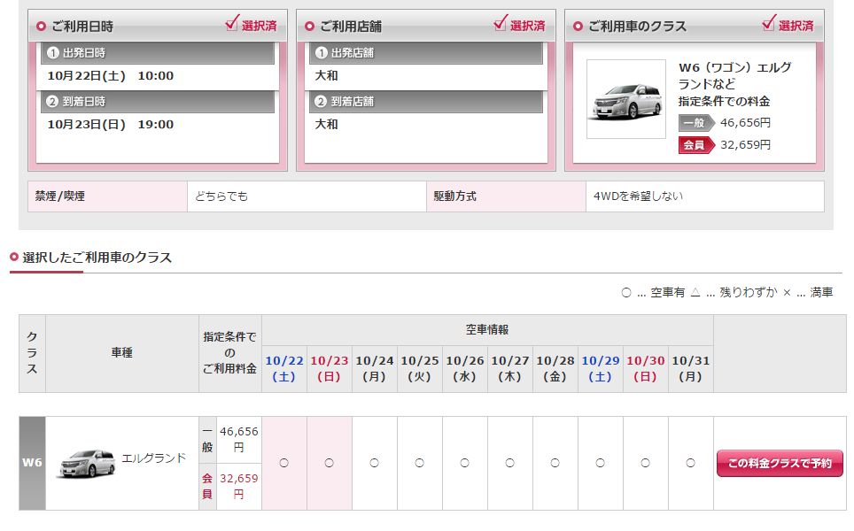Select the availability circle for 10/23 (日)

click(x=330, y=463)
